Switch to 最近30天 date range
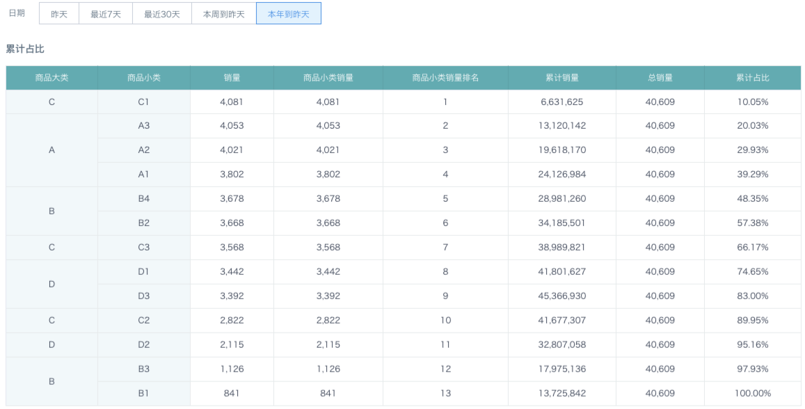 click(x=161, y=14)
